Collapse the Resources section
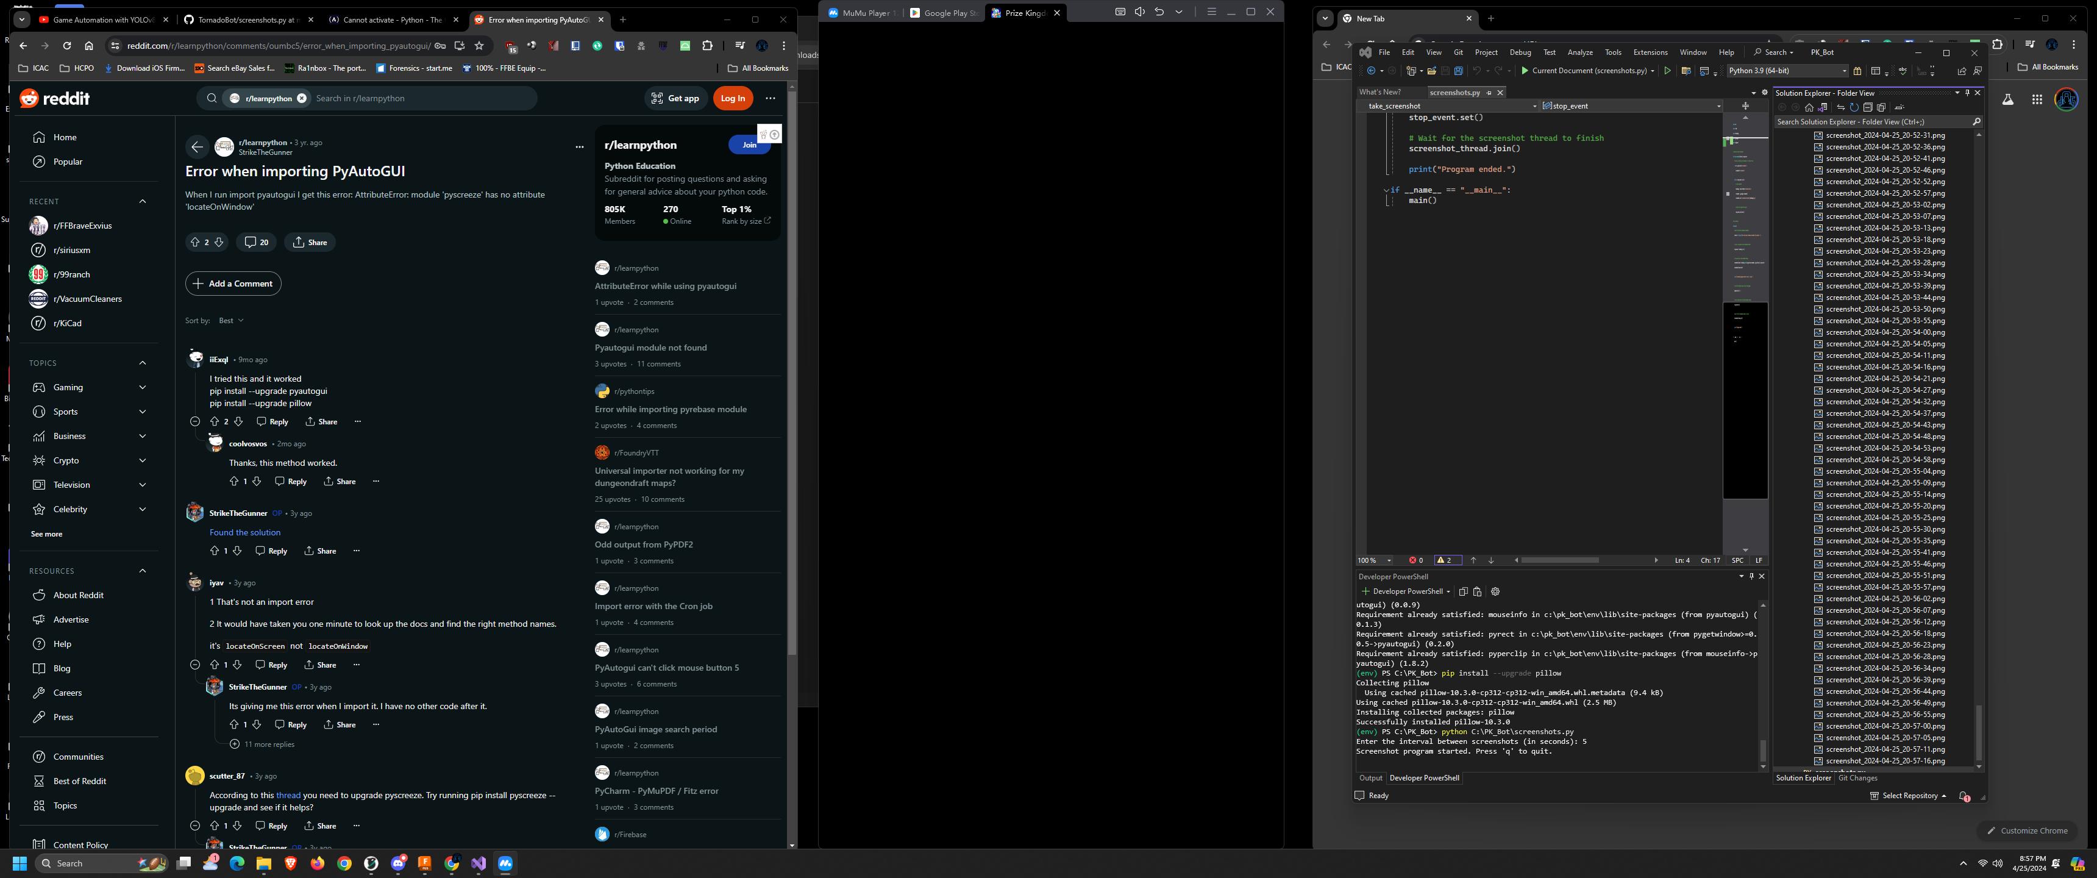The width and height of the screenshot is (2097, 878). [x=143, y=571]
